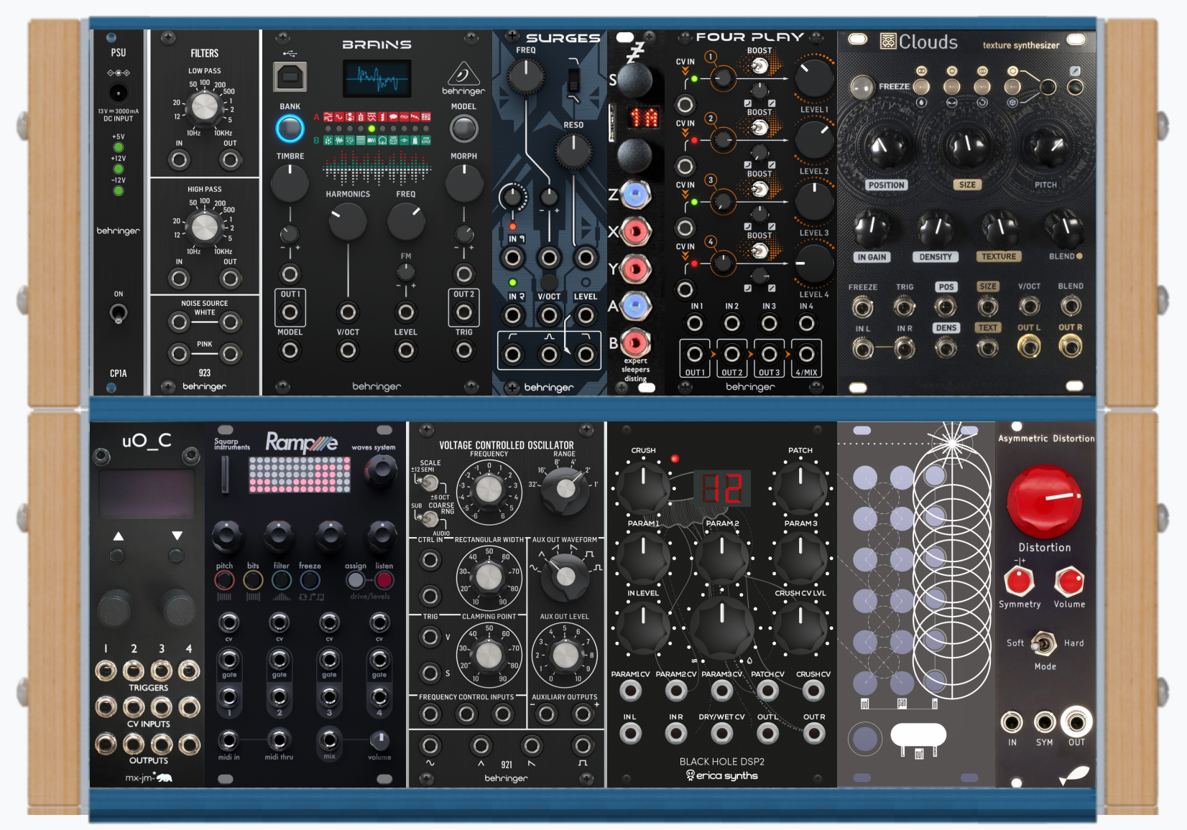Tap the up arrow button on uO_C
Image resolution: width=1187 pixels, height=830 pixels.
(118, 555)
